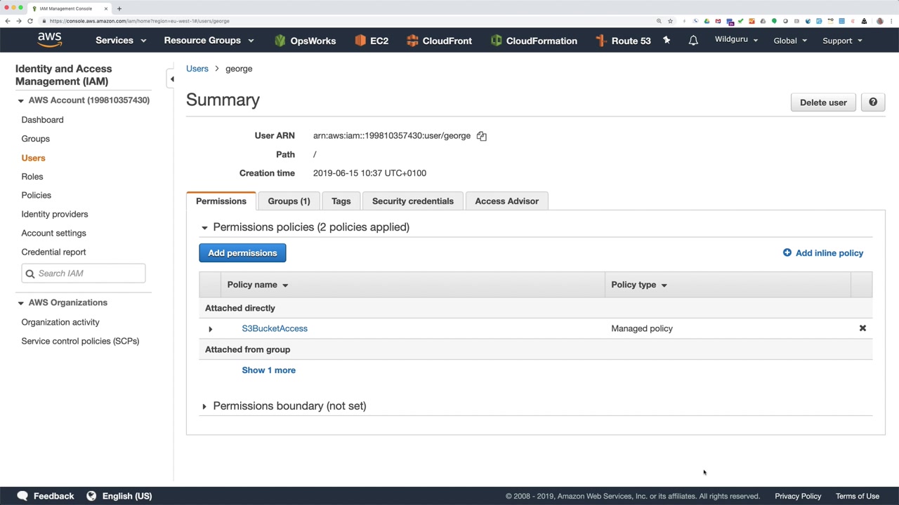Open the Global region menu
Viewport: 899px width, 505px height.
[790, 41]
